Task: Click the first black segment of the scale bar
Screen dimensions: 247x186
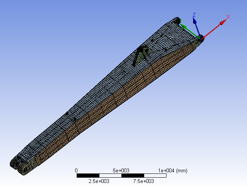Action: tap(88, 176)
